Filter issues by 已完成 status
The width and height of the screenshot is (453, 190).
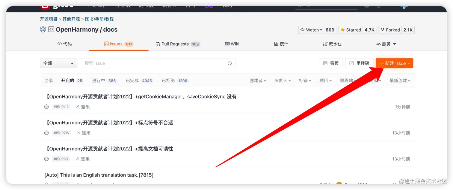(x=139, y=81)
